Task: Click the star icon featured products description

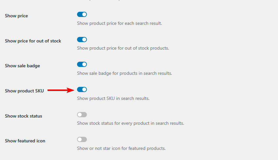Action: coord(121,148)
